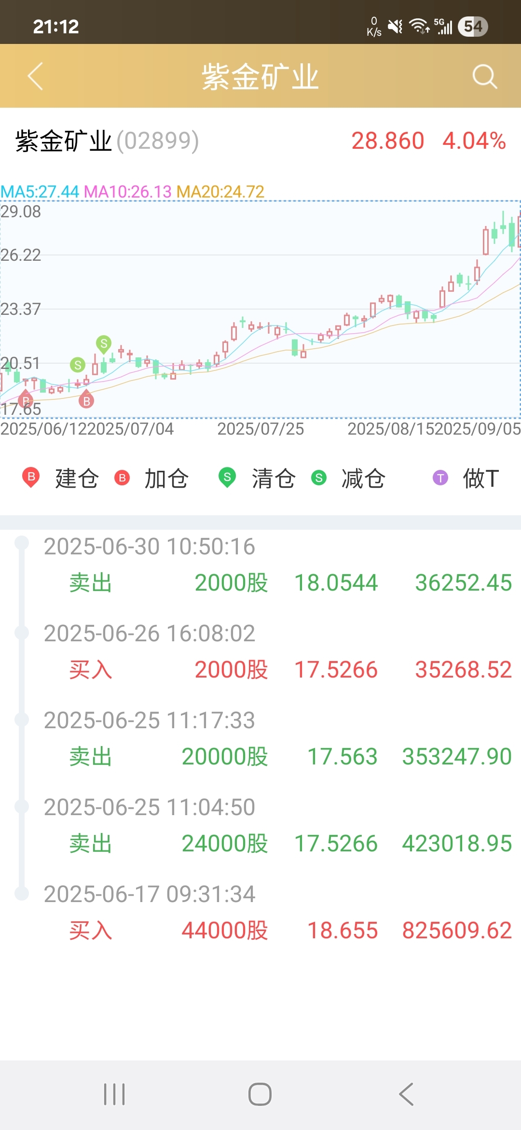This screenshot has height=1130, width=521.
Task: Tap price 18.655
Action: [x=343, y=931]
